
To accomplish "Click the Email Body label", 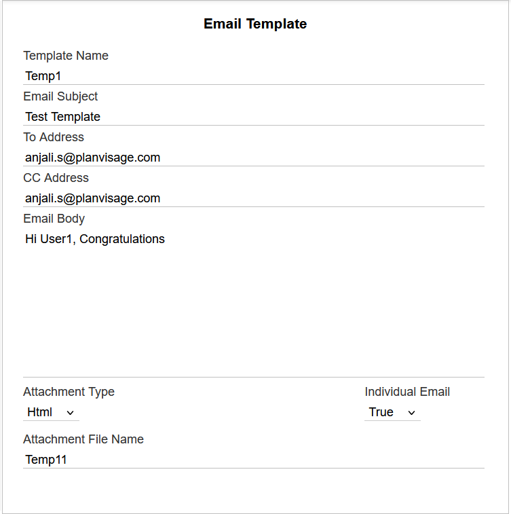I will click(54, 219).
